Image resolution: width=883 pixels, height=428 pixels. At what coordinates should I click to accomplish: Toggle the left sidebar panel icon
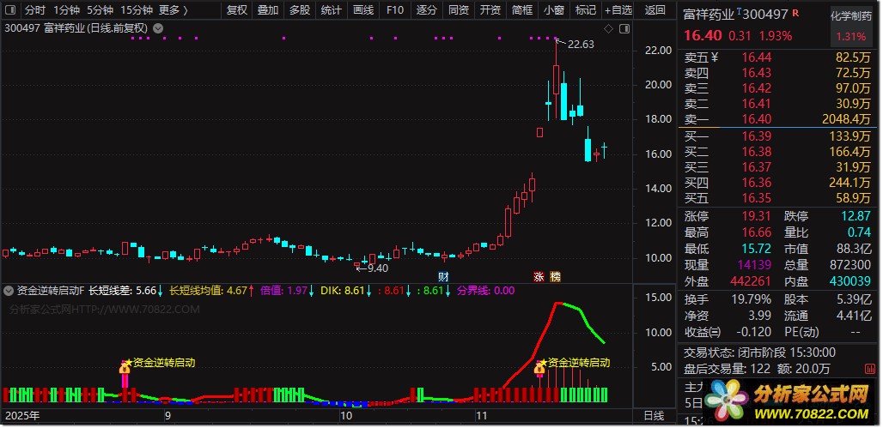(x=10, y=9)
